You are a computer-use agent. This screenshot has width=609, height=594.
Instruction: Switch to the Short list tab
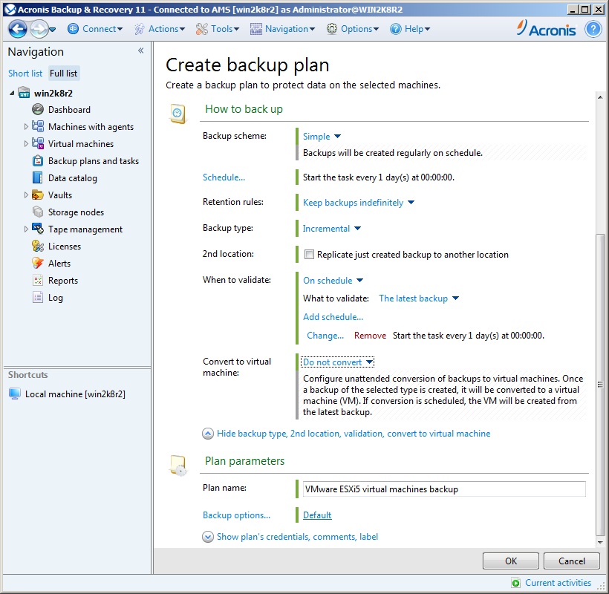click(25, 74)
